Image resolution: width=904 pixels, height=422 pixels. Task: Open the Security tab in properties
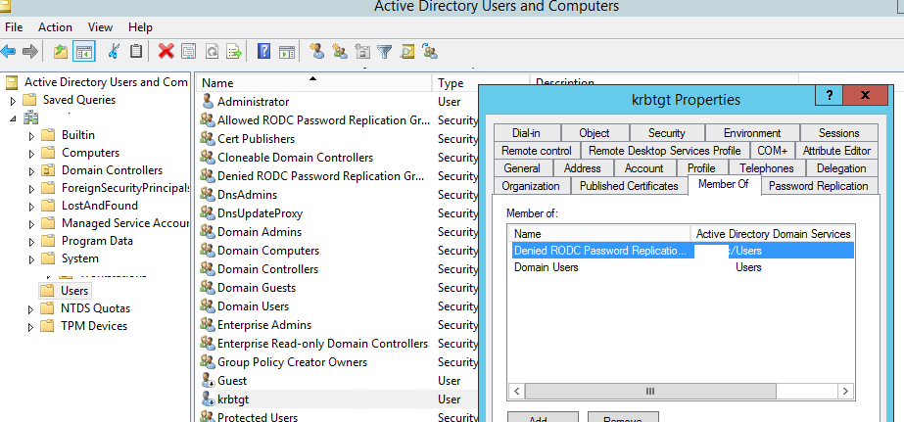point(666,133)
